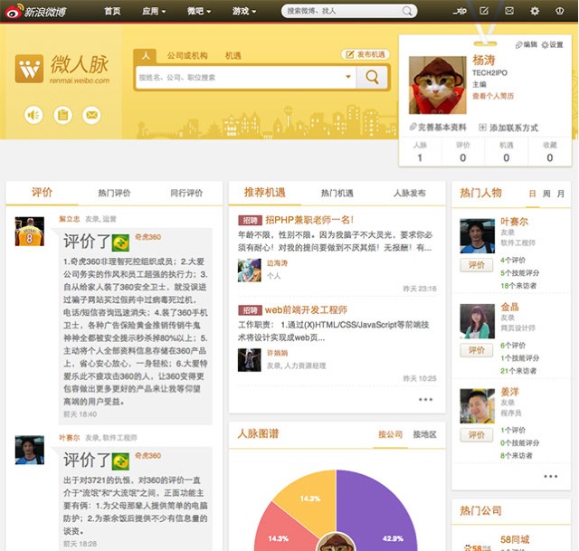
Task: Click the round envelope icon under logo
Action: pos(91,115)
